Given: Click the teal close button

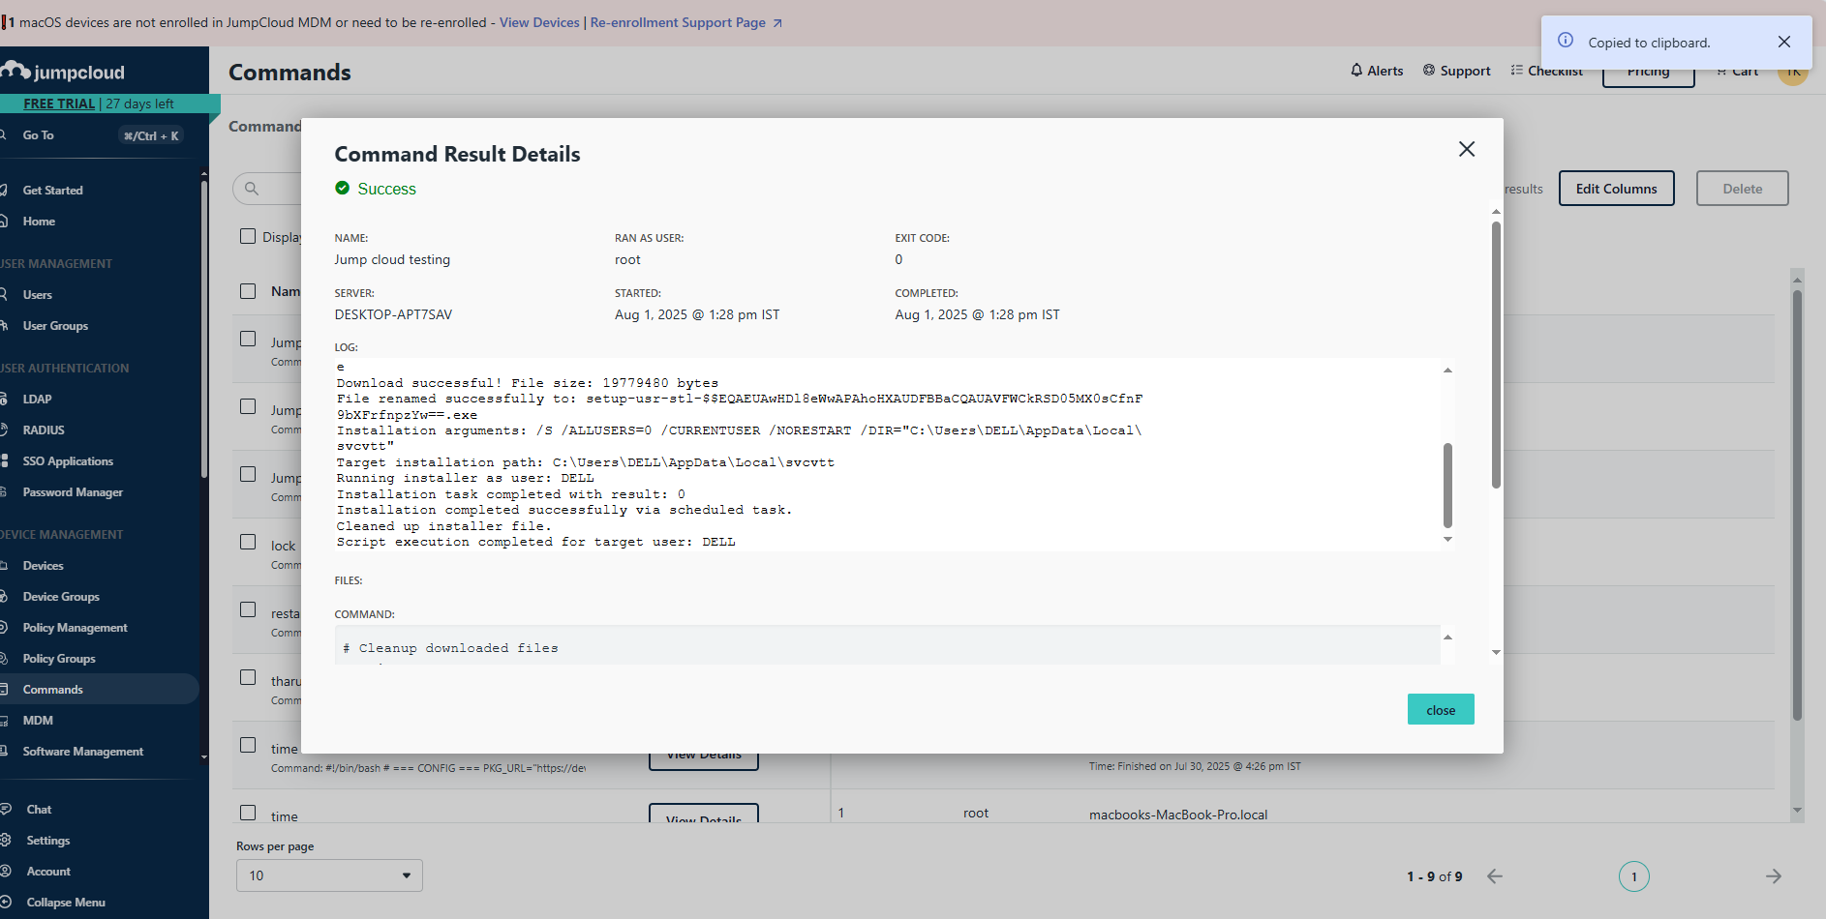Looking at the screenshot, I should [1441, 709].
